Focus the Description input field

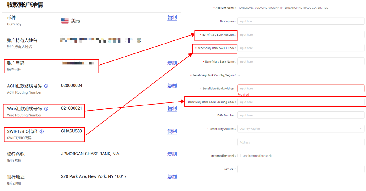pyautogui.click(x=301, y=21)
